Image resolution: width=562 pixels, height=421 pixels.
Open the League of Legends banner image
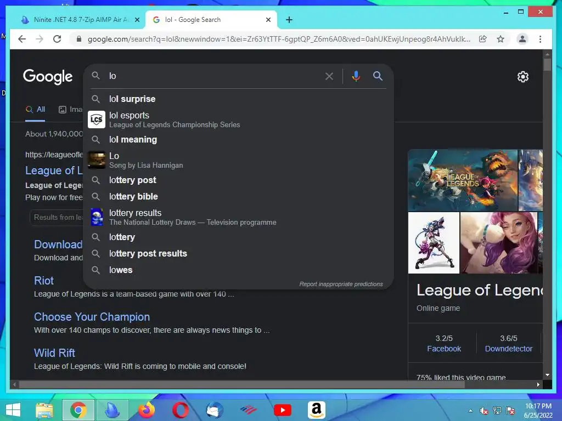pyautogui.click(x=463, y=180)
